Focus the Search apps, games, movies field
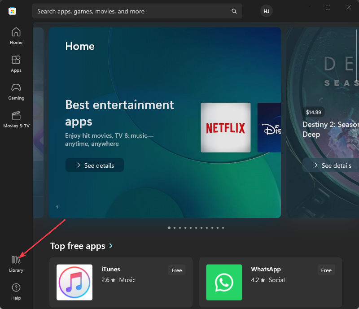The height and width of the screenshot is (309, 359). [137, 11]
